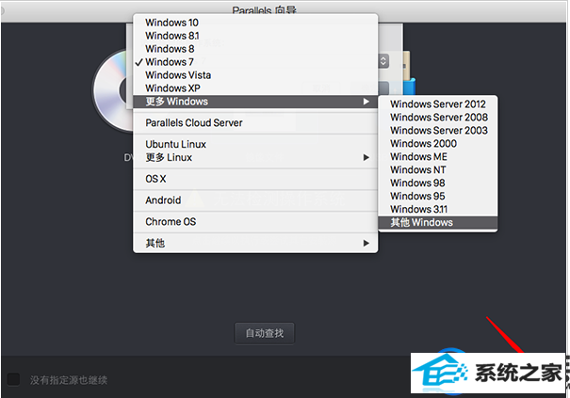Choose Windows 8.1 in the menu
The image size is (570, 398).
[x=255, y=36]
